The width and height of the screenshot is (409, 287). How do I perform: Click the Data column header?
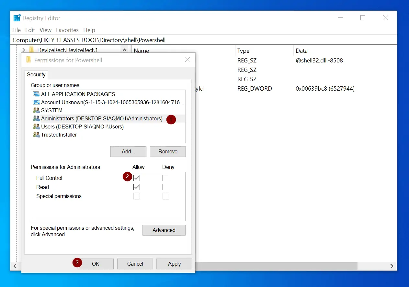coord(302,50)
